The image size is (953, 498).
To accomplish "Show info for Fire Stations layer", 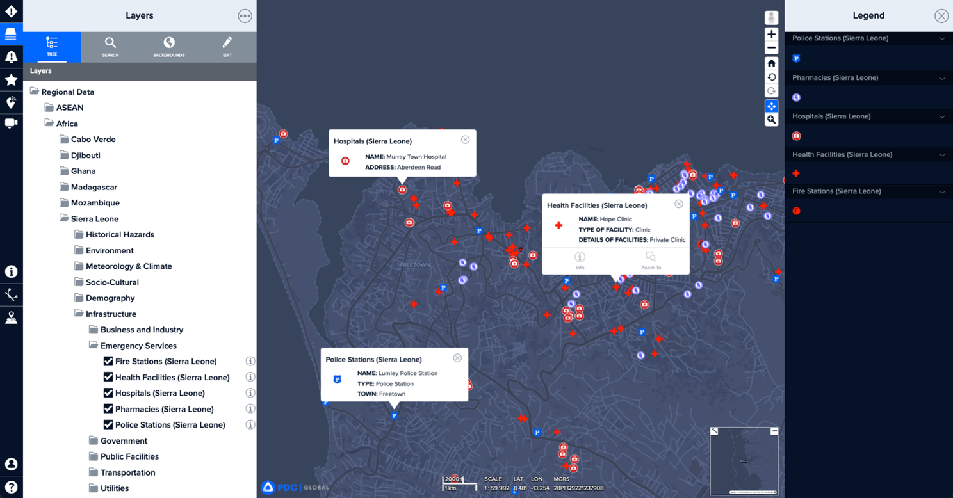I will click(250, 361).
